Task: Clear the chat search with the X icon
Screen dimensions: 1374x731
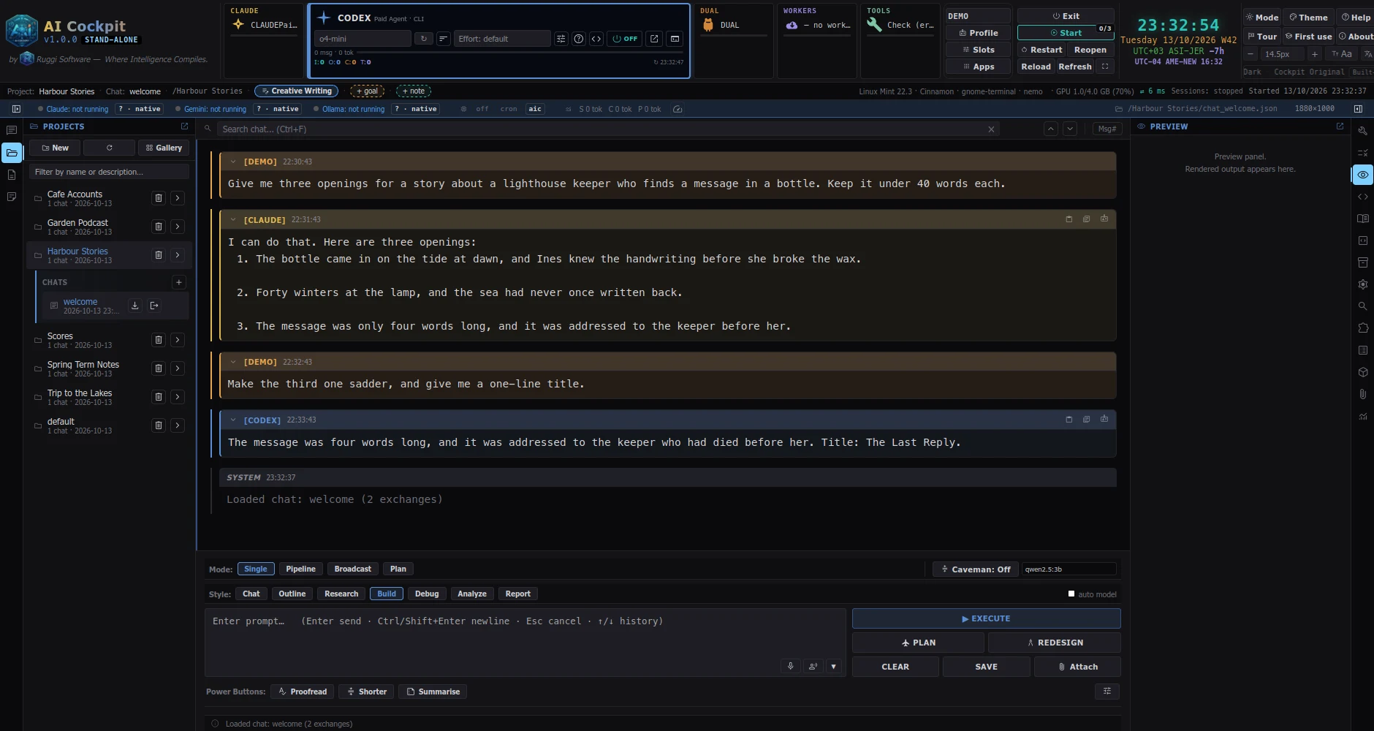Action: (x=991, y=129)
